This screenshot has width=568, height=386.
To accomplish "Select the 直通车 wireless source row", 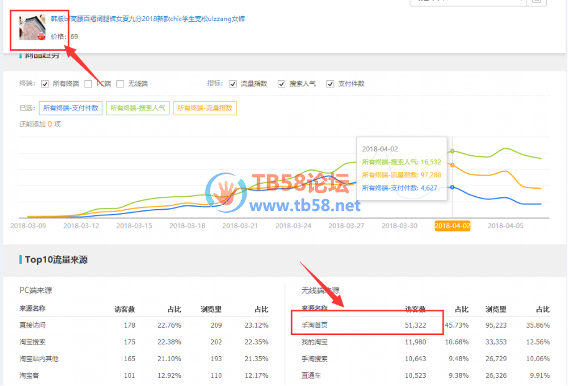I will (x=426, y=375).
